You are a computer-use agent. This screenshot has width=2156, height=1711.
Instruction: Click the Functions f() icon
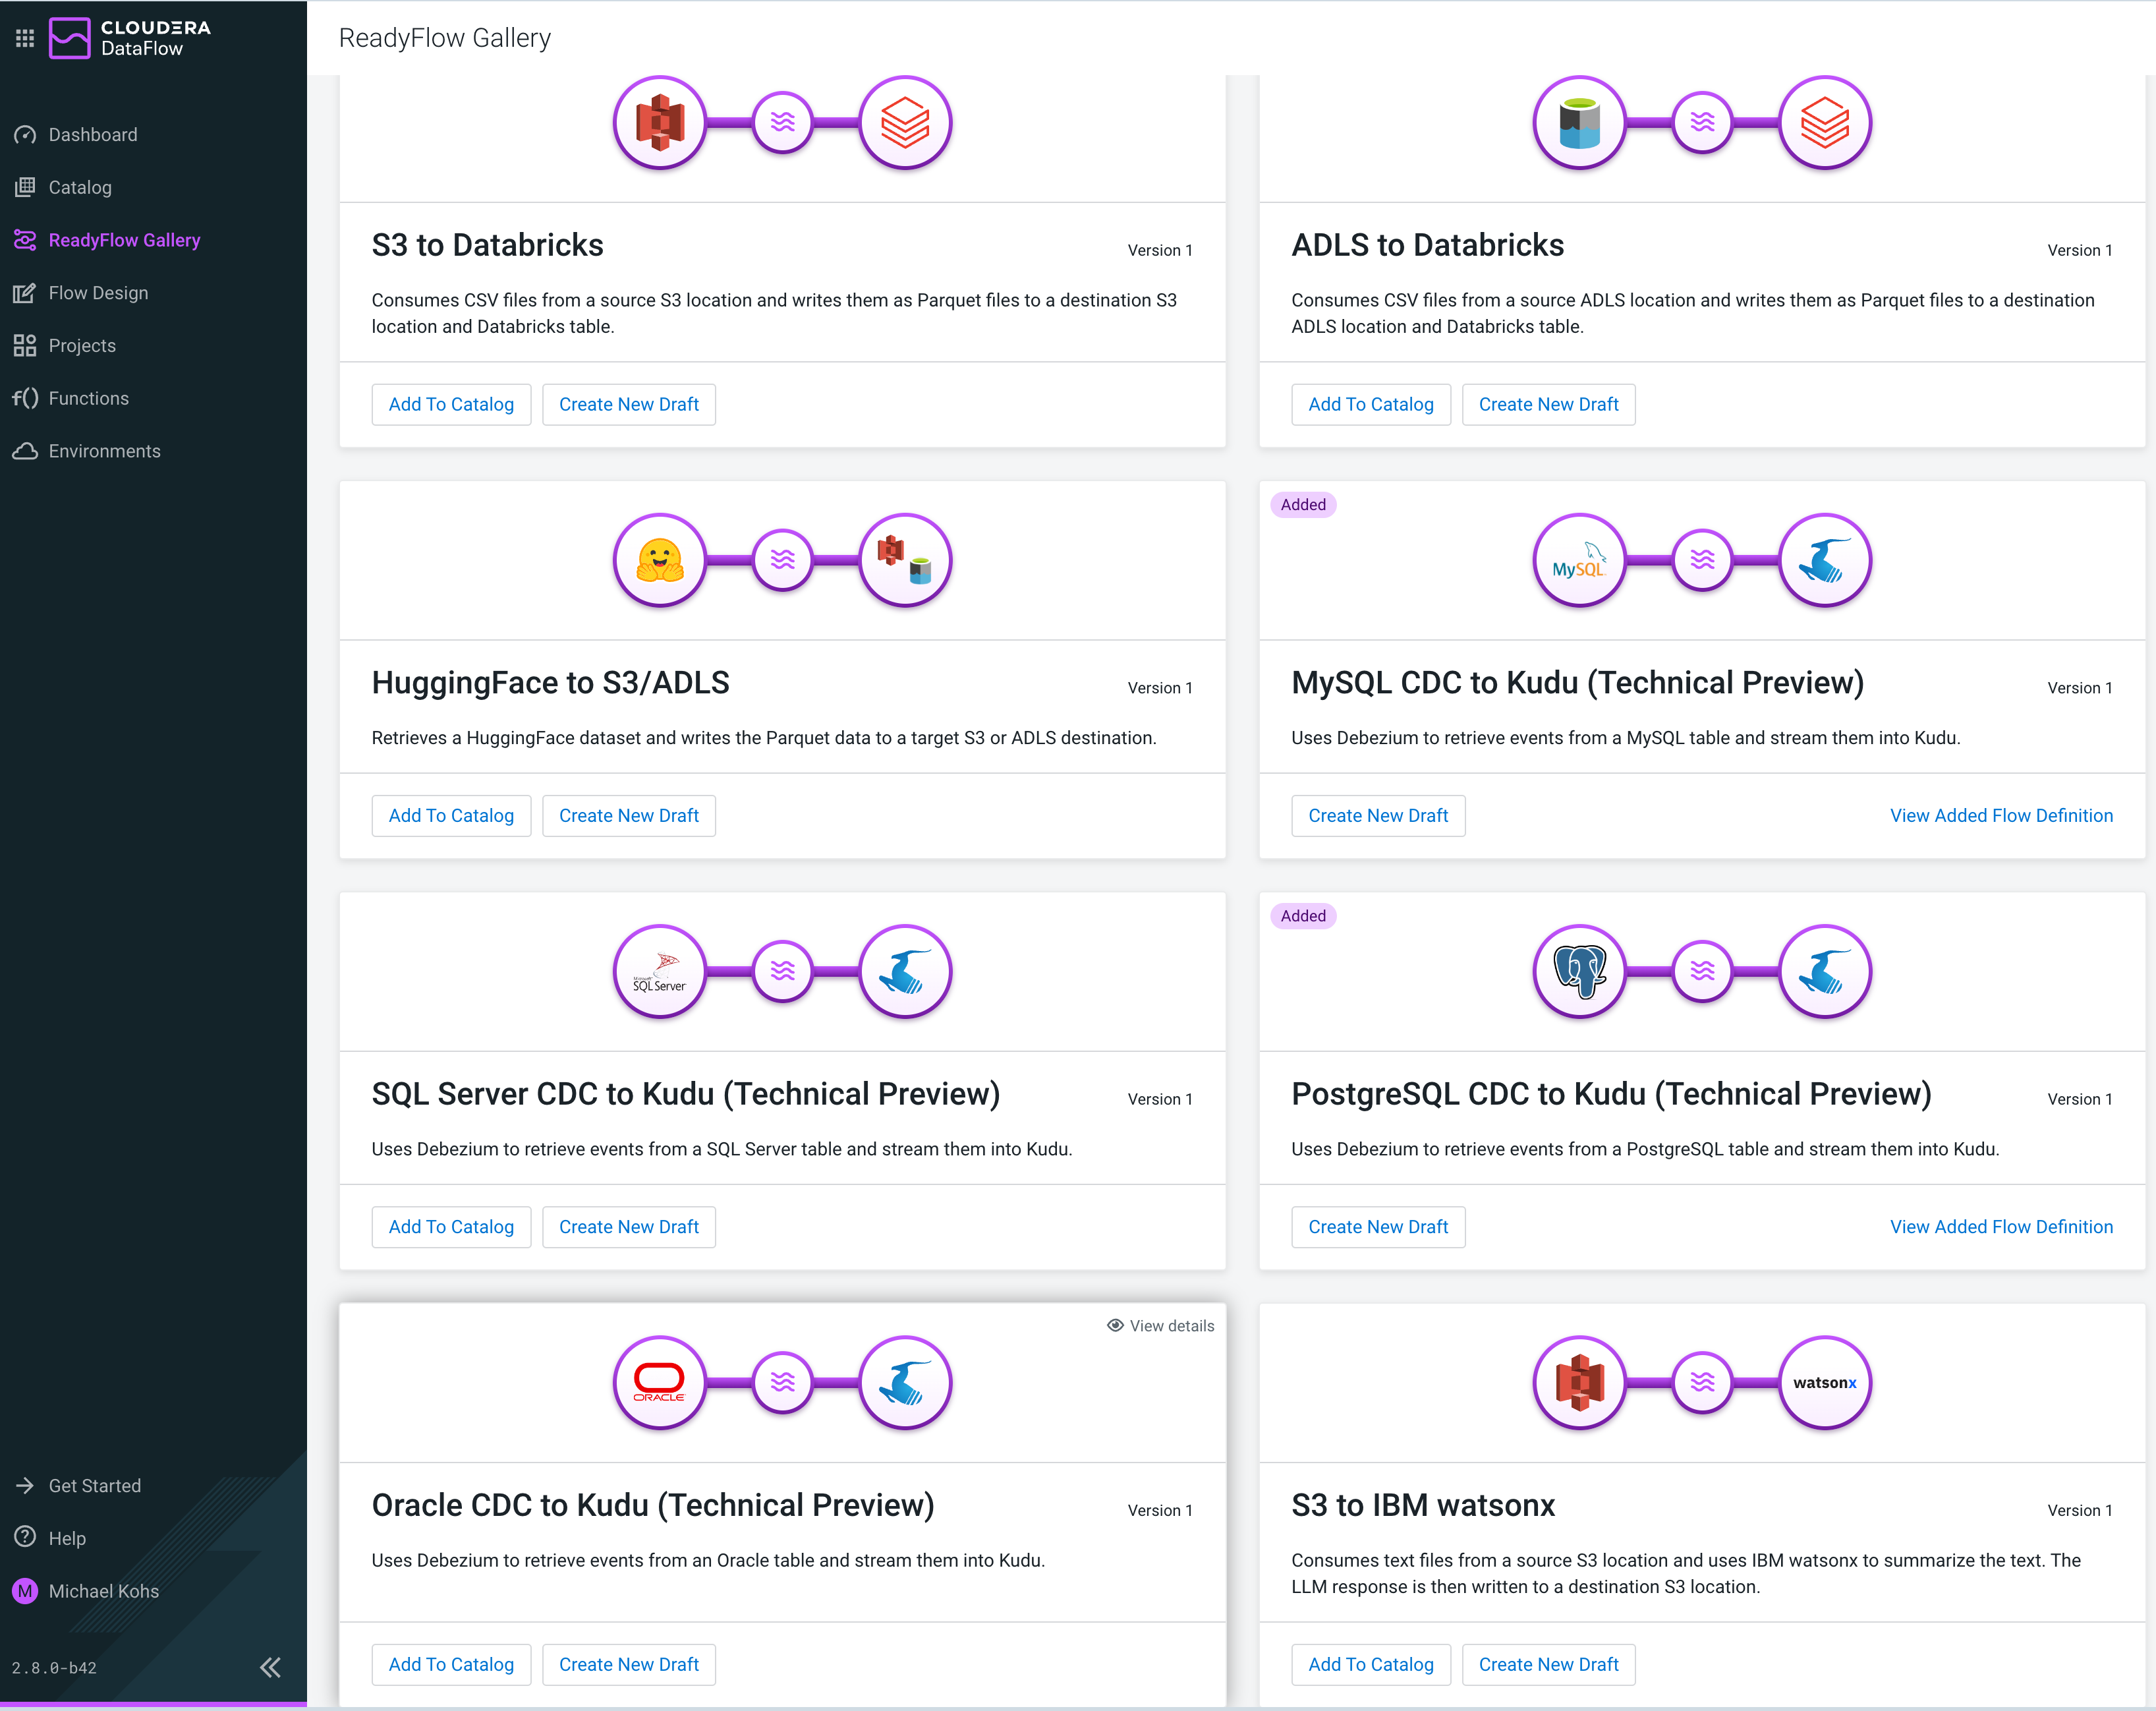pyautogui.click(x=25, y=398)
